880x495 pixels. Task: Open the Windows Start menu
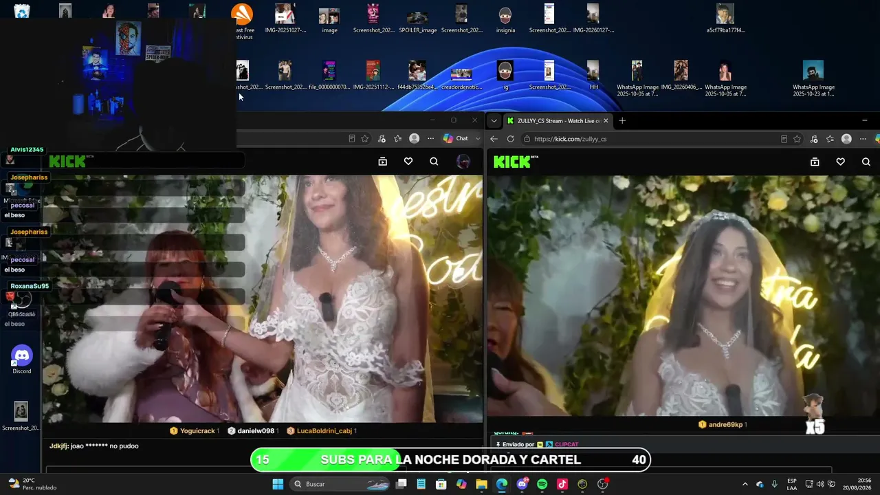coord(278,484)
